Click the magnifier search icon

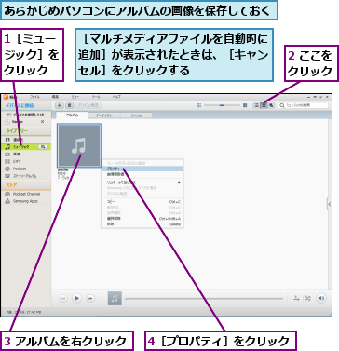point(282,105)
